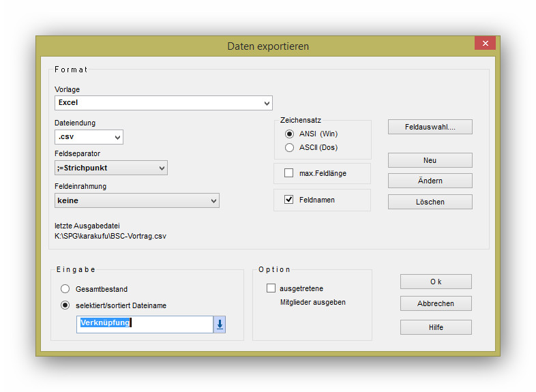
Task: Click the Ändern button
Action: (430, 181)
